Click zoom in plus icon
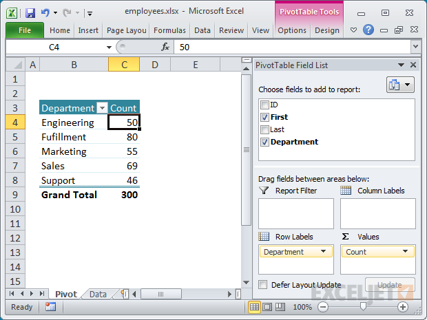This screenshot has width=427, height=320. [403, 307]
